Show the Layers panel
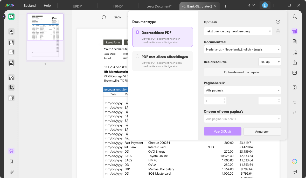Screen dimensions: 306x178 [x=11, y=151]
